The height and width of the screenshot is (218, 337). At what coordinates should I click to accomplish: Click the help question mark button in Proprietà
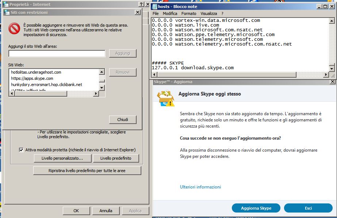tap(141, 4)
